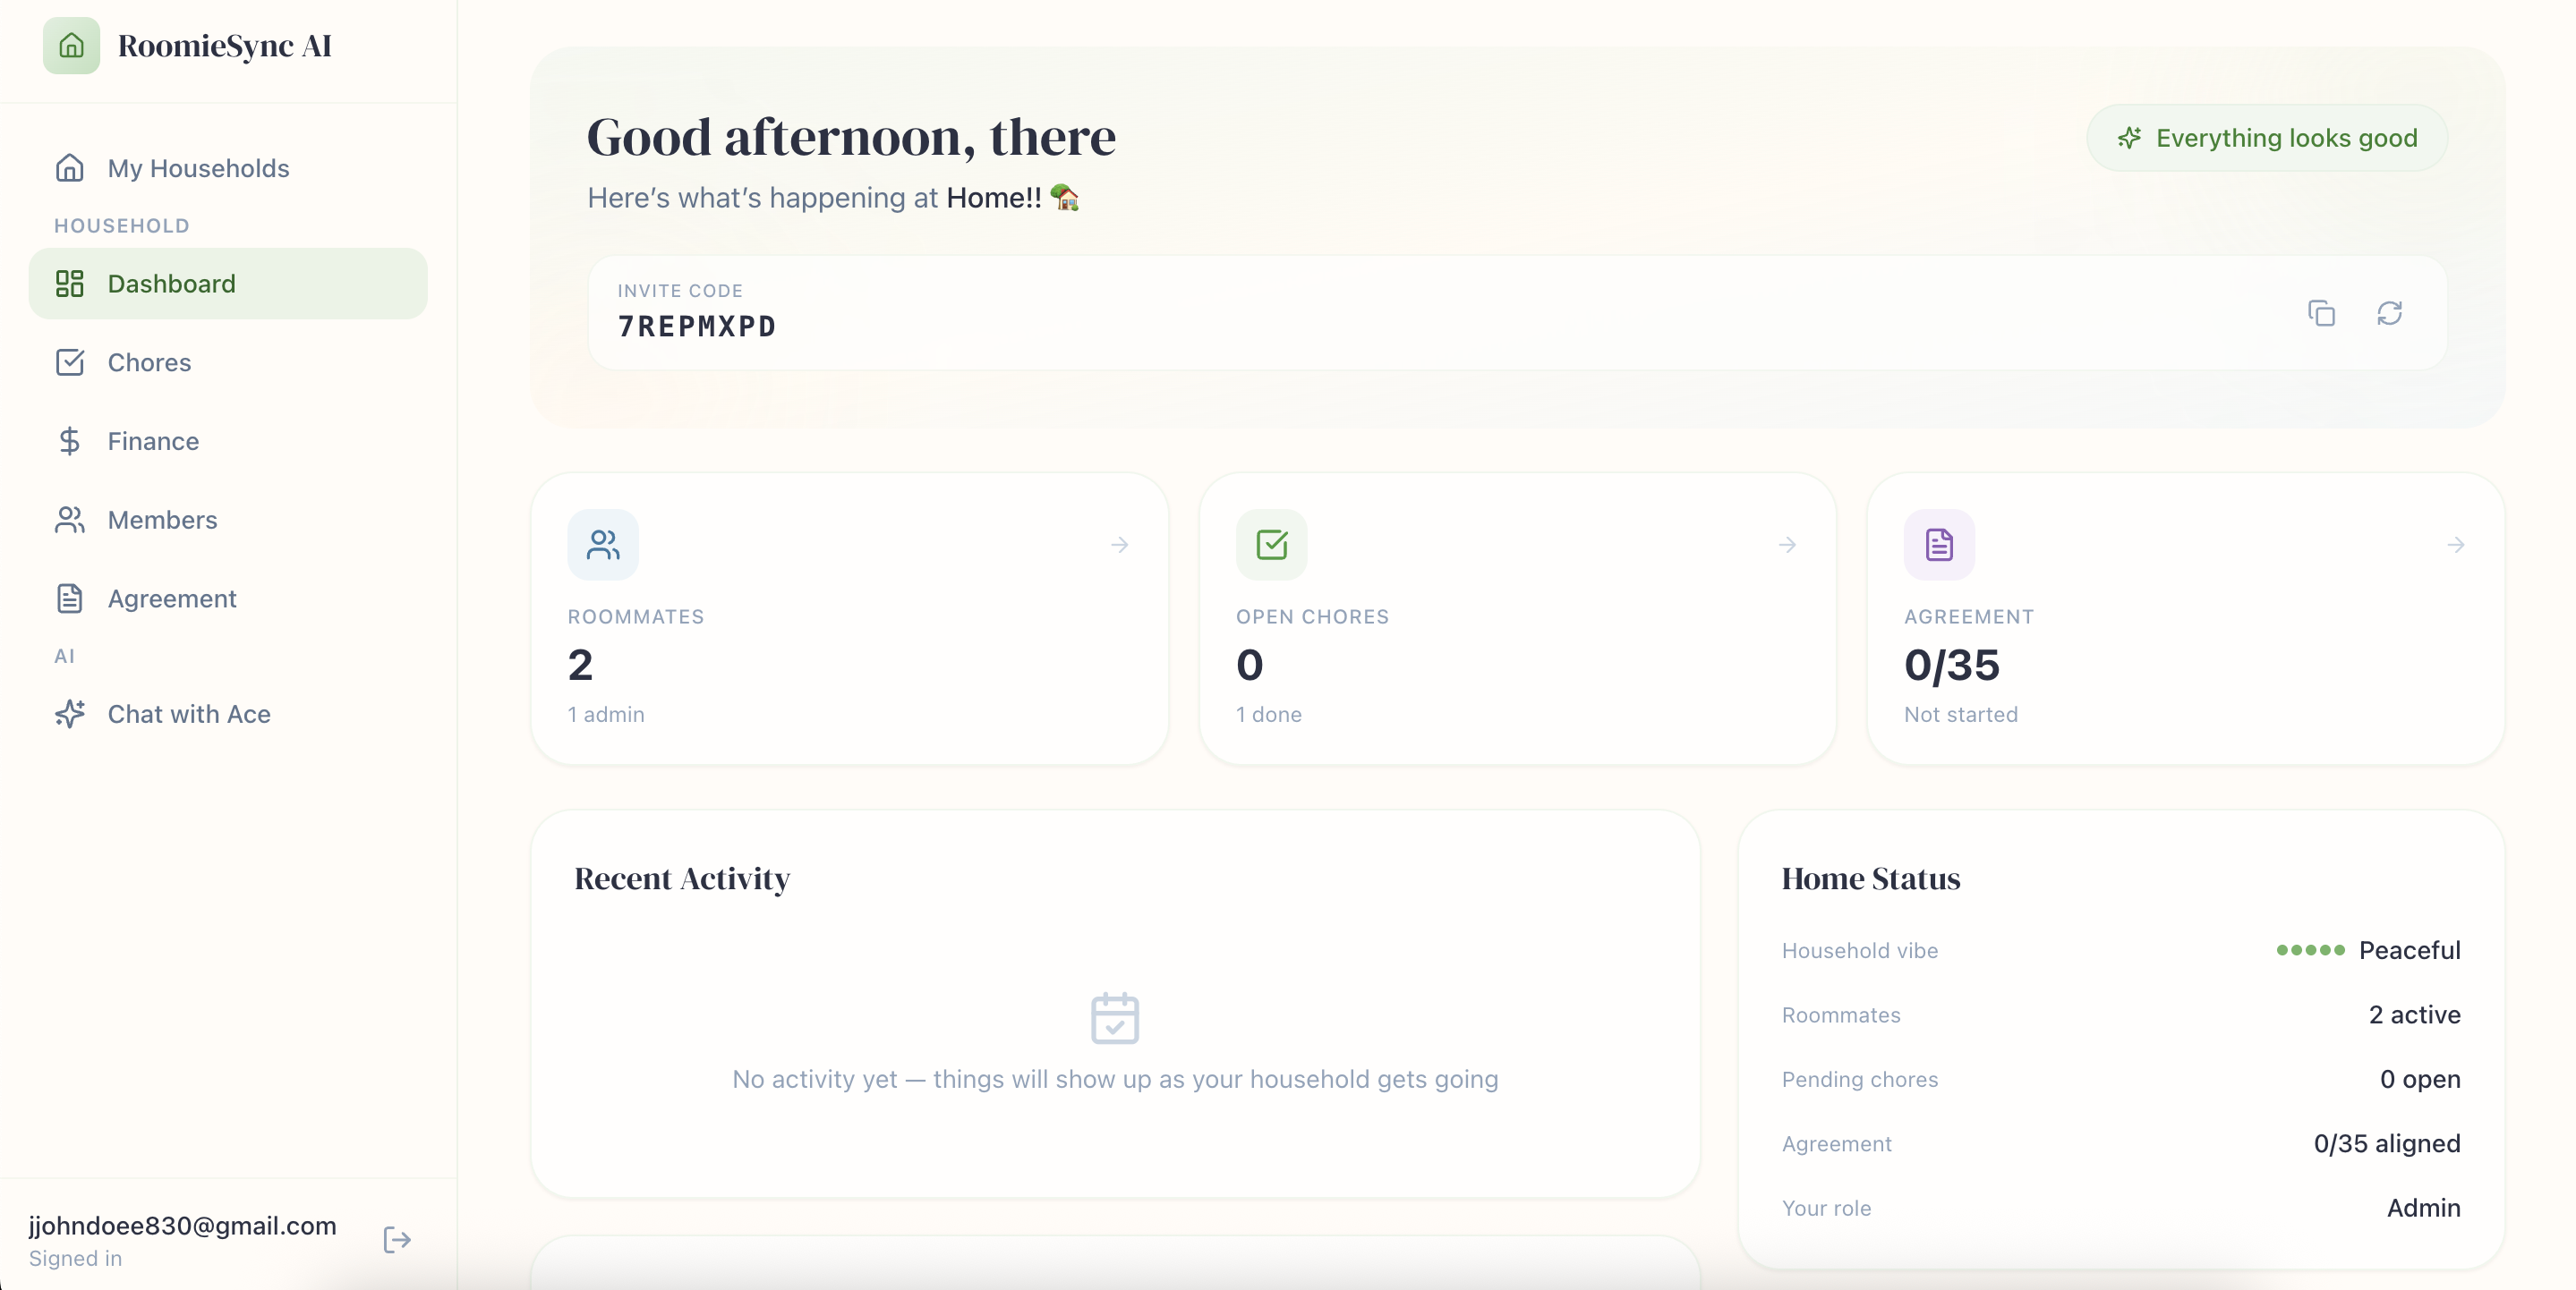Regenerate the invite code with refresh icon

point(2389,313)
